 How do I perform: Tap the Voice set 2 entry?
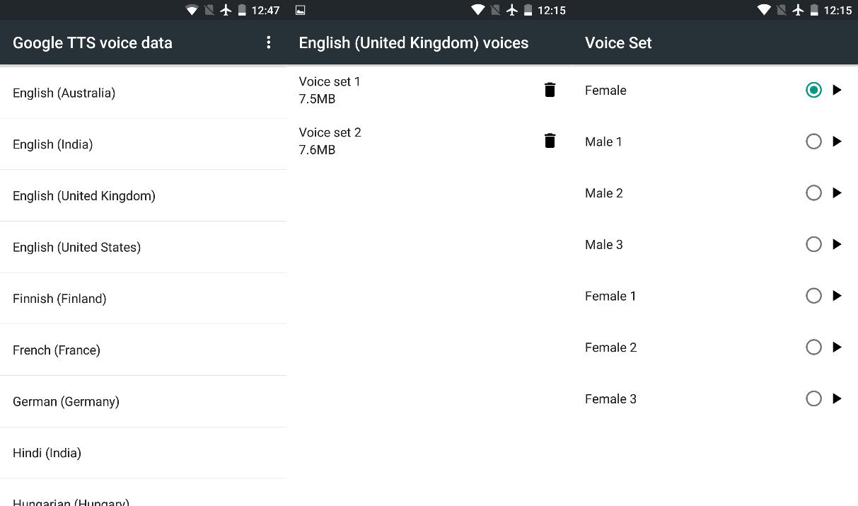pyautogui.click(x=330, y=141)
